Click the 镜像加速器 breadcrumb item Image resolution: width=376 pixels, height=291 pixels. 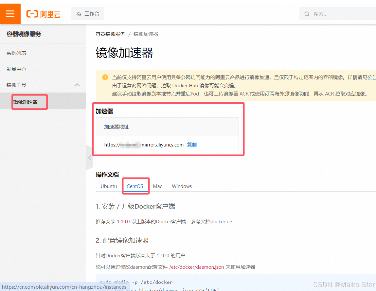(146, 34)
